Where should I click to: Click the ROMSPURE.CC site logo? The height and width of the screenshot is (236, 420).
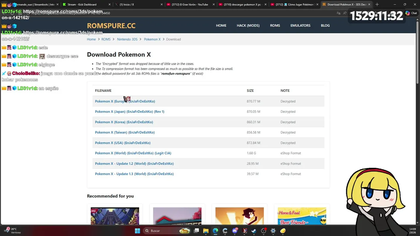coord(111,26)
